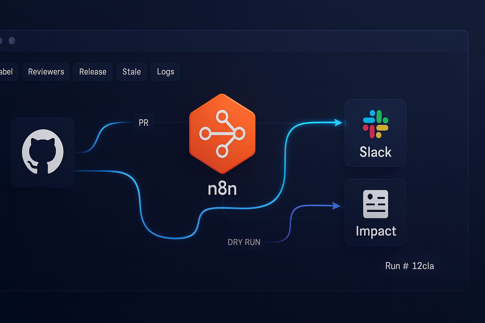The height and width of the screenshot is (323, 485).
Task: Click the arrowhead pointing into the Slack node
Action: point(338,122)
